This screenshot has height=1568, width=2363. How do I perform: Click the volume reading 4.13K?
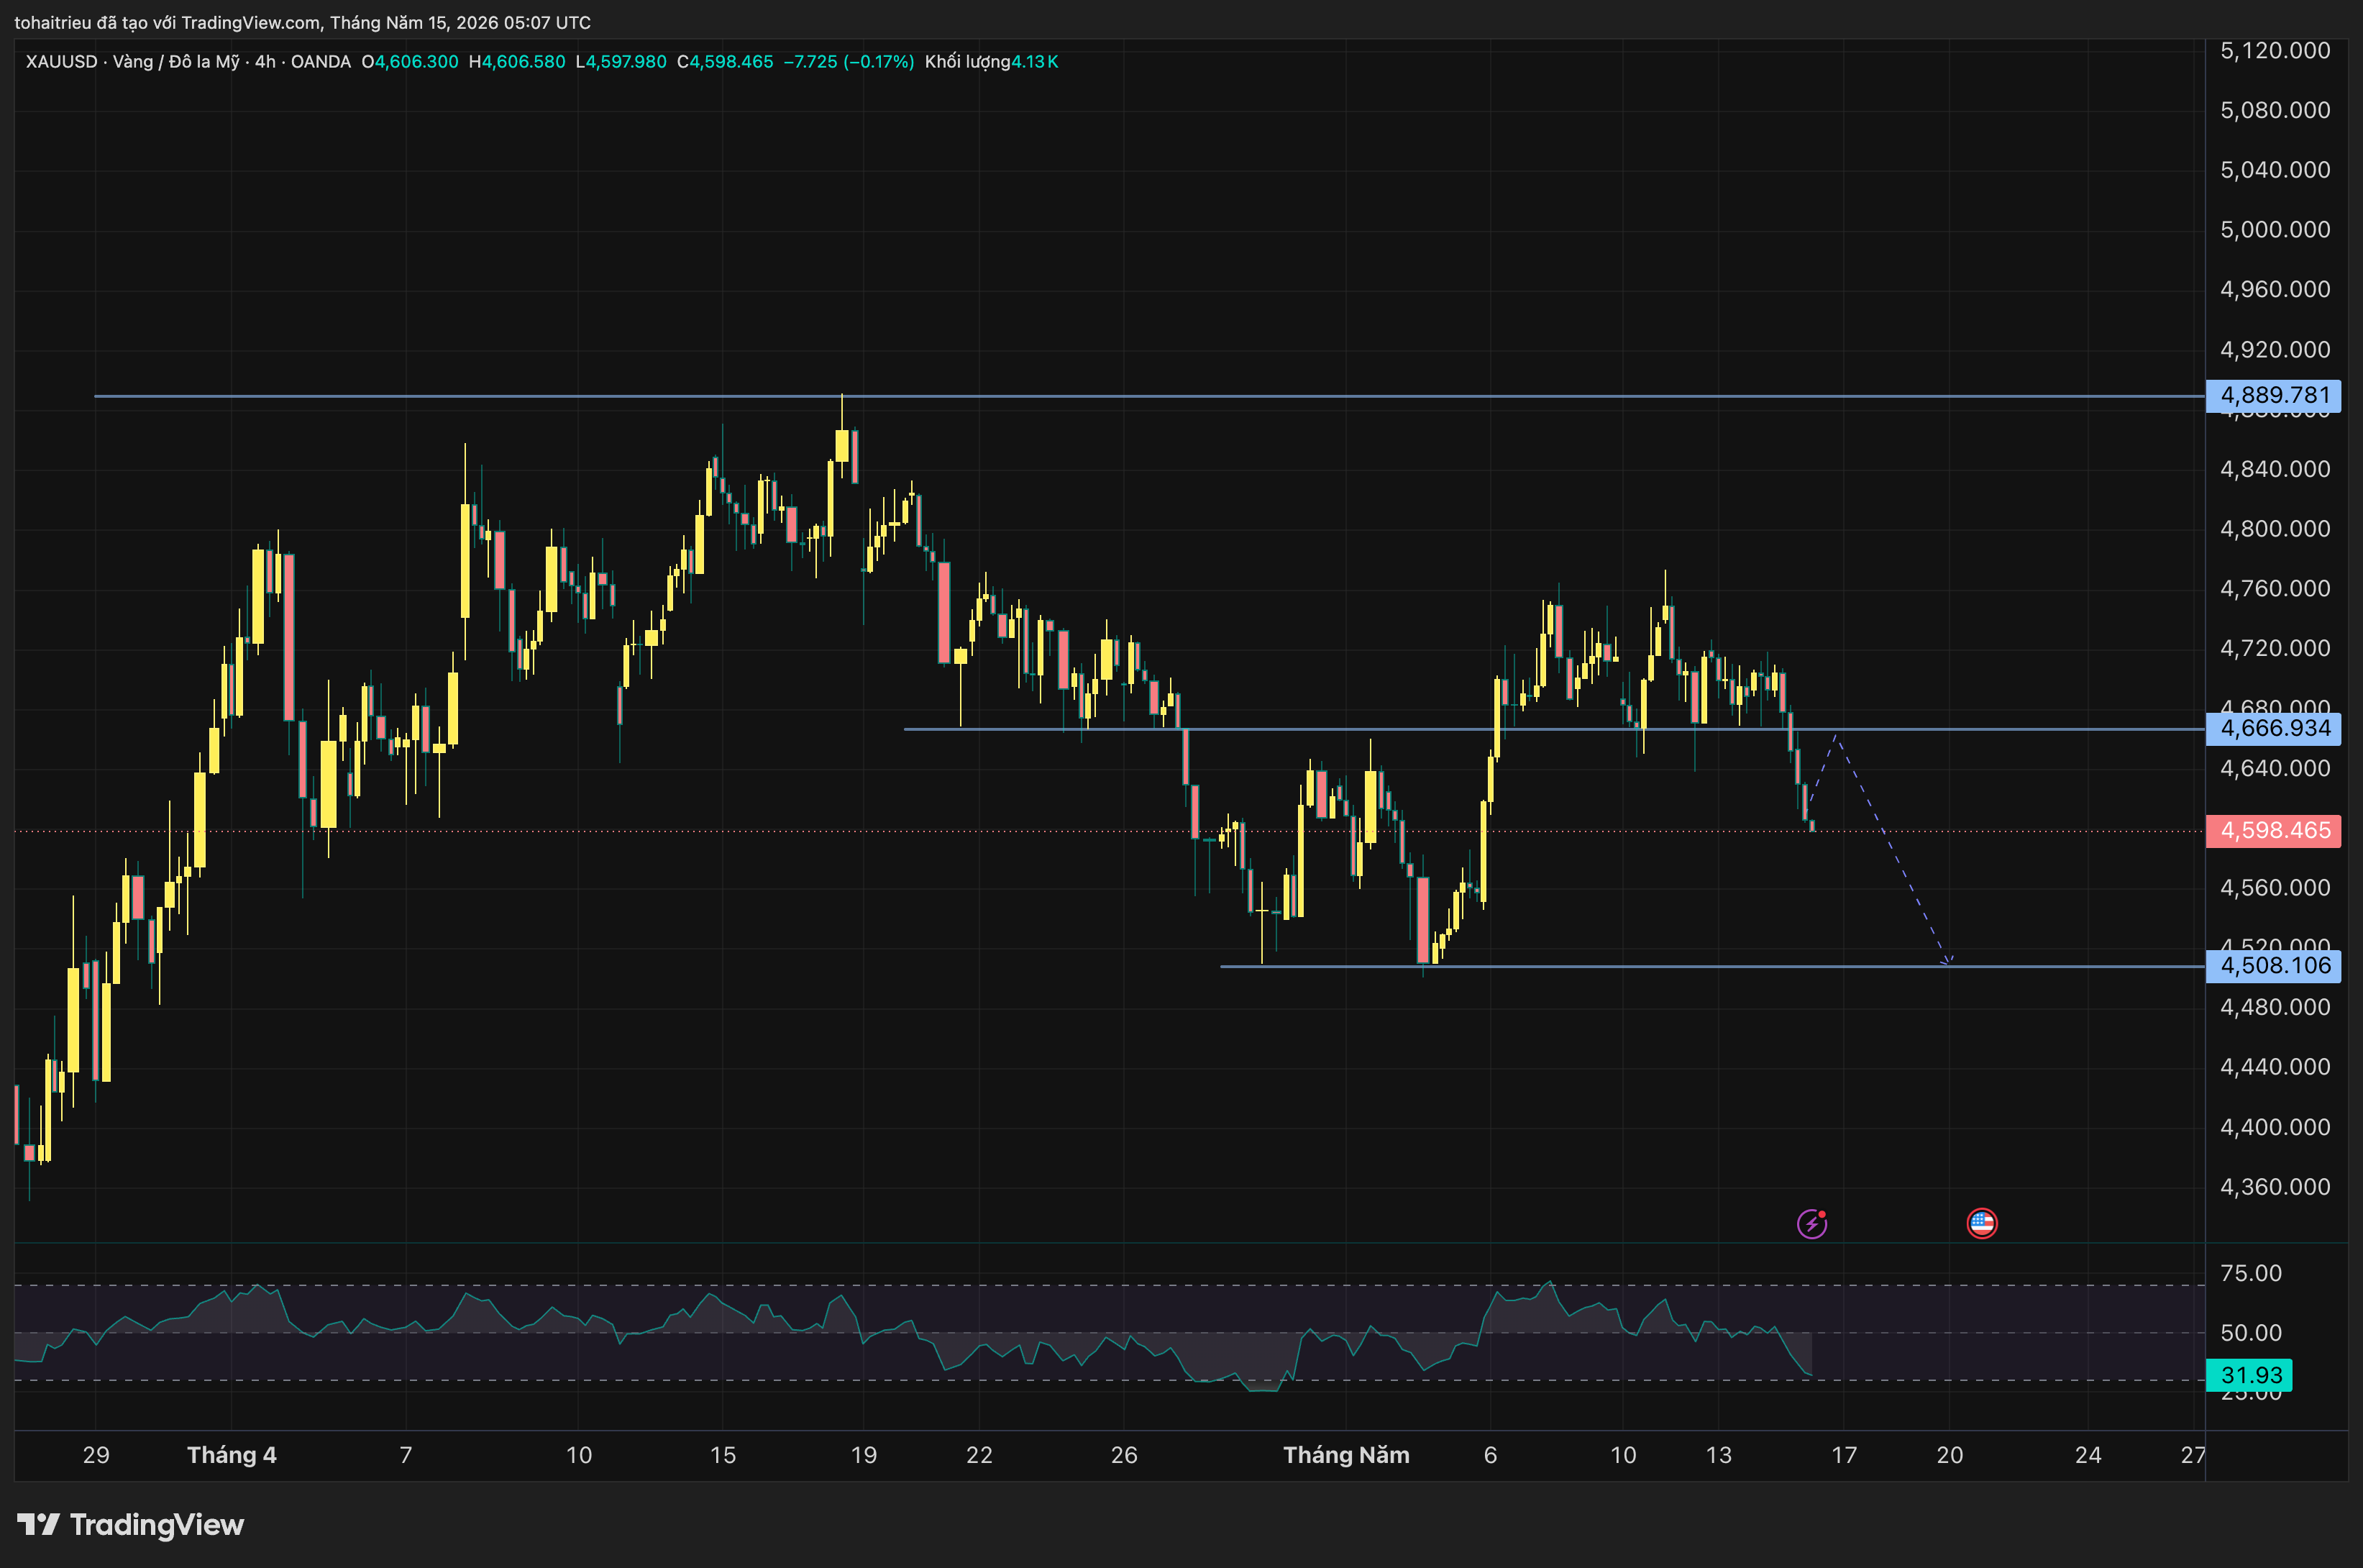(1035, 62)
